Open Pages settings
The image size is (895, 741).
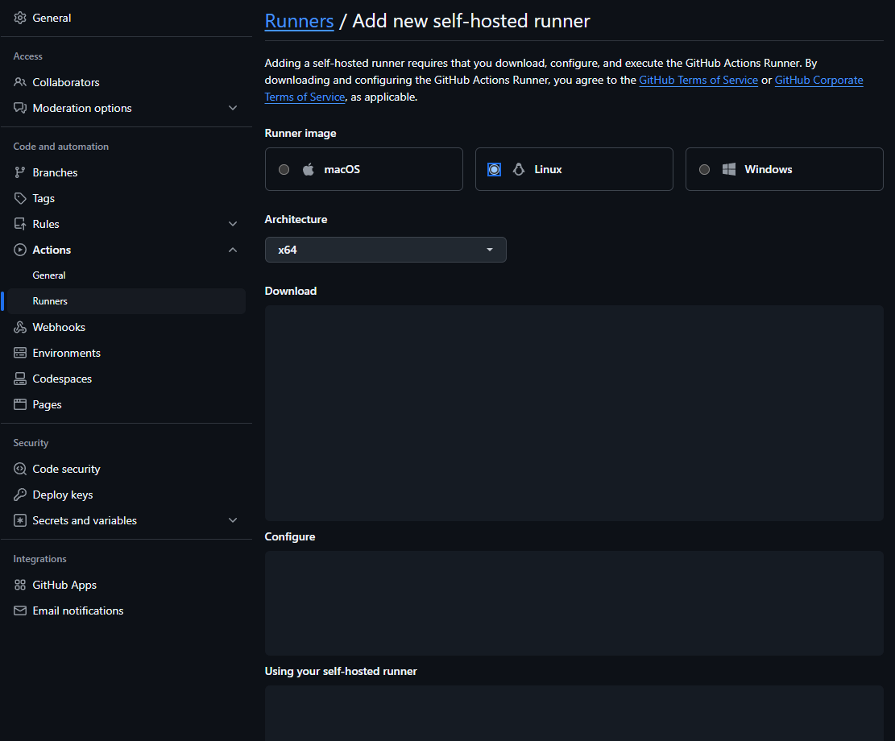(x=125, y=404)
